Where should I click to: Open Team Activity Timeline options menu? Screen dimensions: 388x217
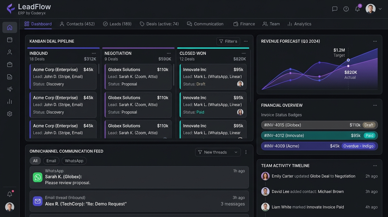click(x=375, y=166)
